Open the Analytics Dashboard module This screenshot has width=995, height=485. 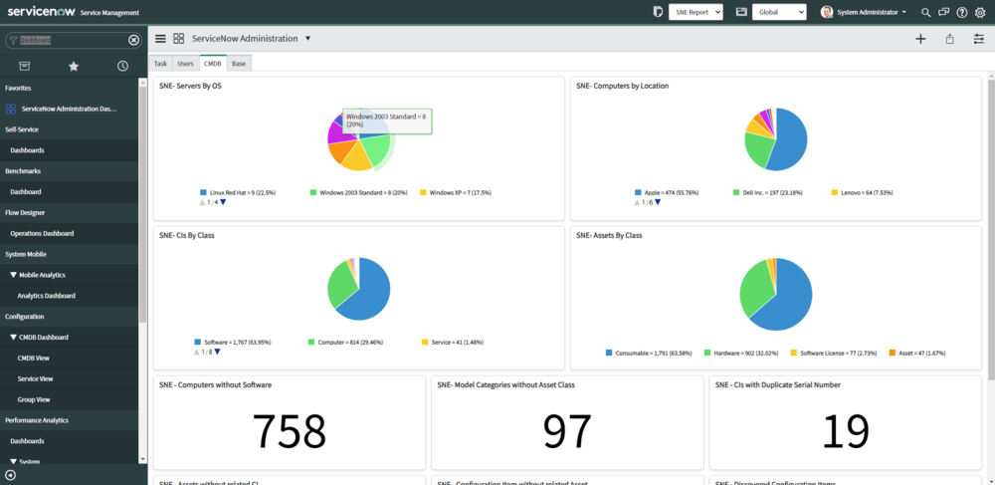[46, 296]
